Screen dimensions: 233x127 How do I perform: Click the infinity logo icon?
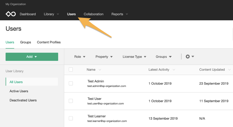pos(11,14)
